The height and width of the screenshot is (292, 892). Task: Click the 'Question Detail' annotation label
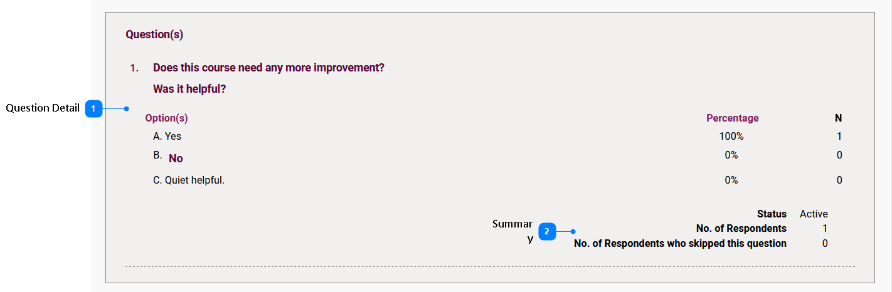(x=43, y=108)
